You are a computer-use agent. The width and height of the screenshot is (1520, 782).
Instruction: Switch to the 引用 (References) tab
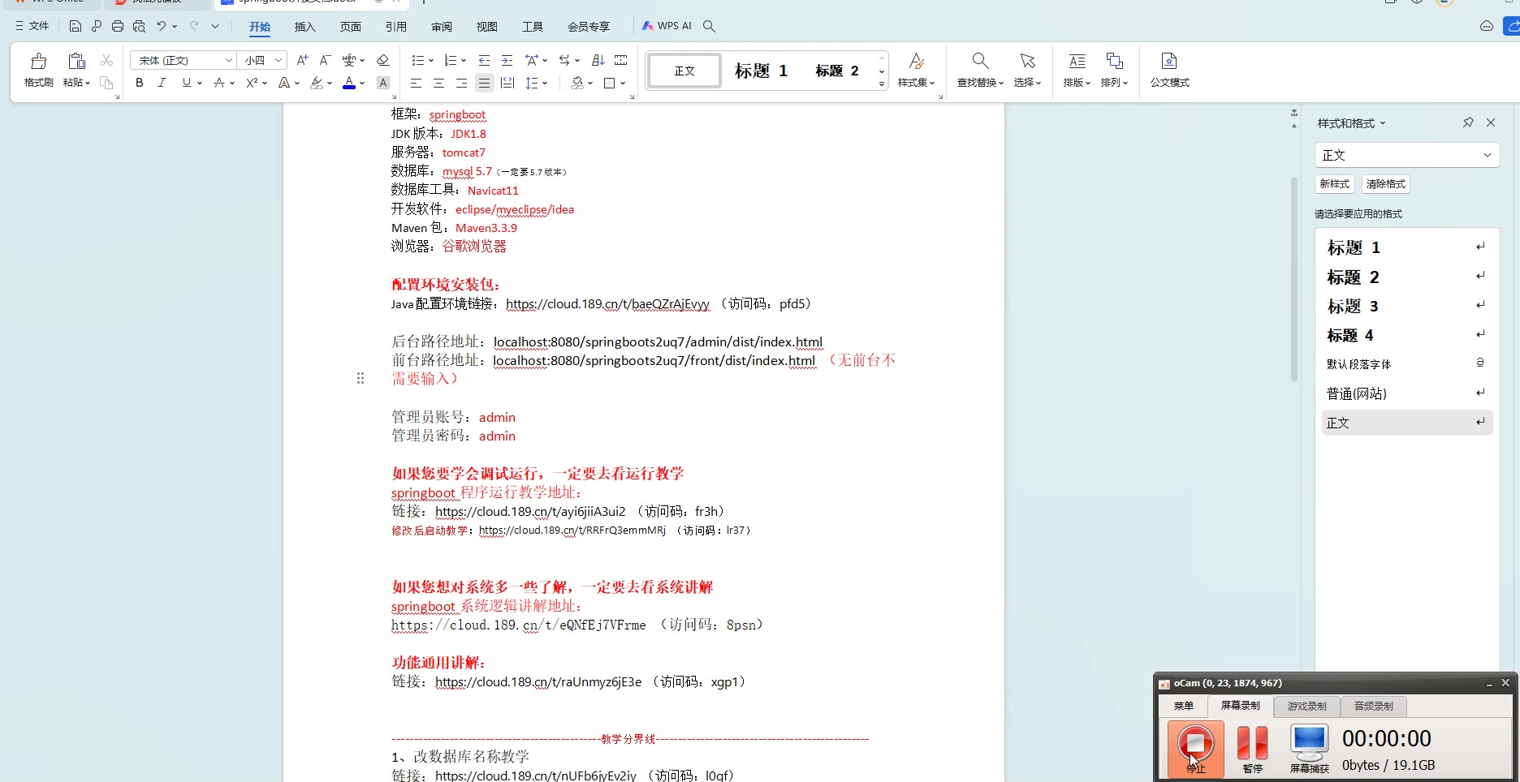pyautogui.click(x=395, y=27)
